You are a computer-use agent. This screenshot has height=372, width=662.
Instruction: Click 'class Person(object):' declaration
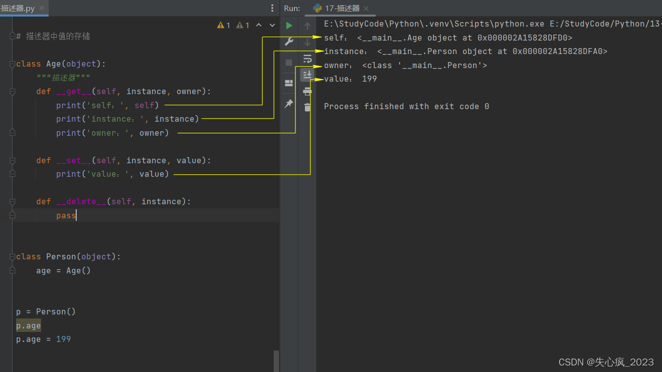pyautogui.click(x=68, y=256)
